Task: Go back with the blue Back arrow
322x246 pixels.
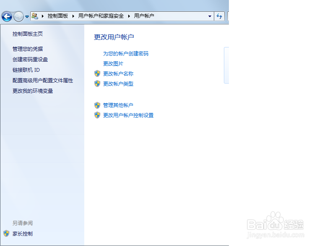Action: [x=7, y=16]
